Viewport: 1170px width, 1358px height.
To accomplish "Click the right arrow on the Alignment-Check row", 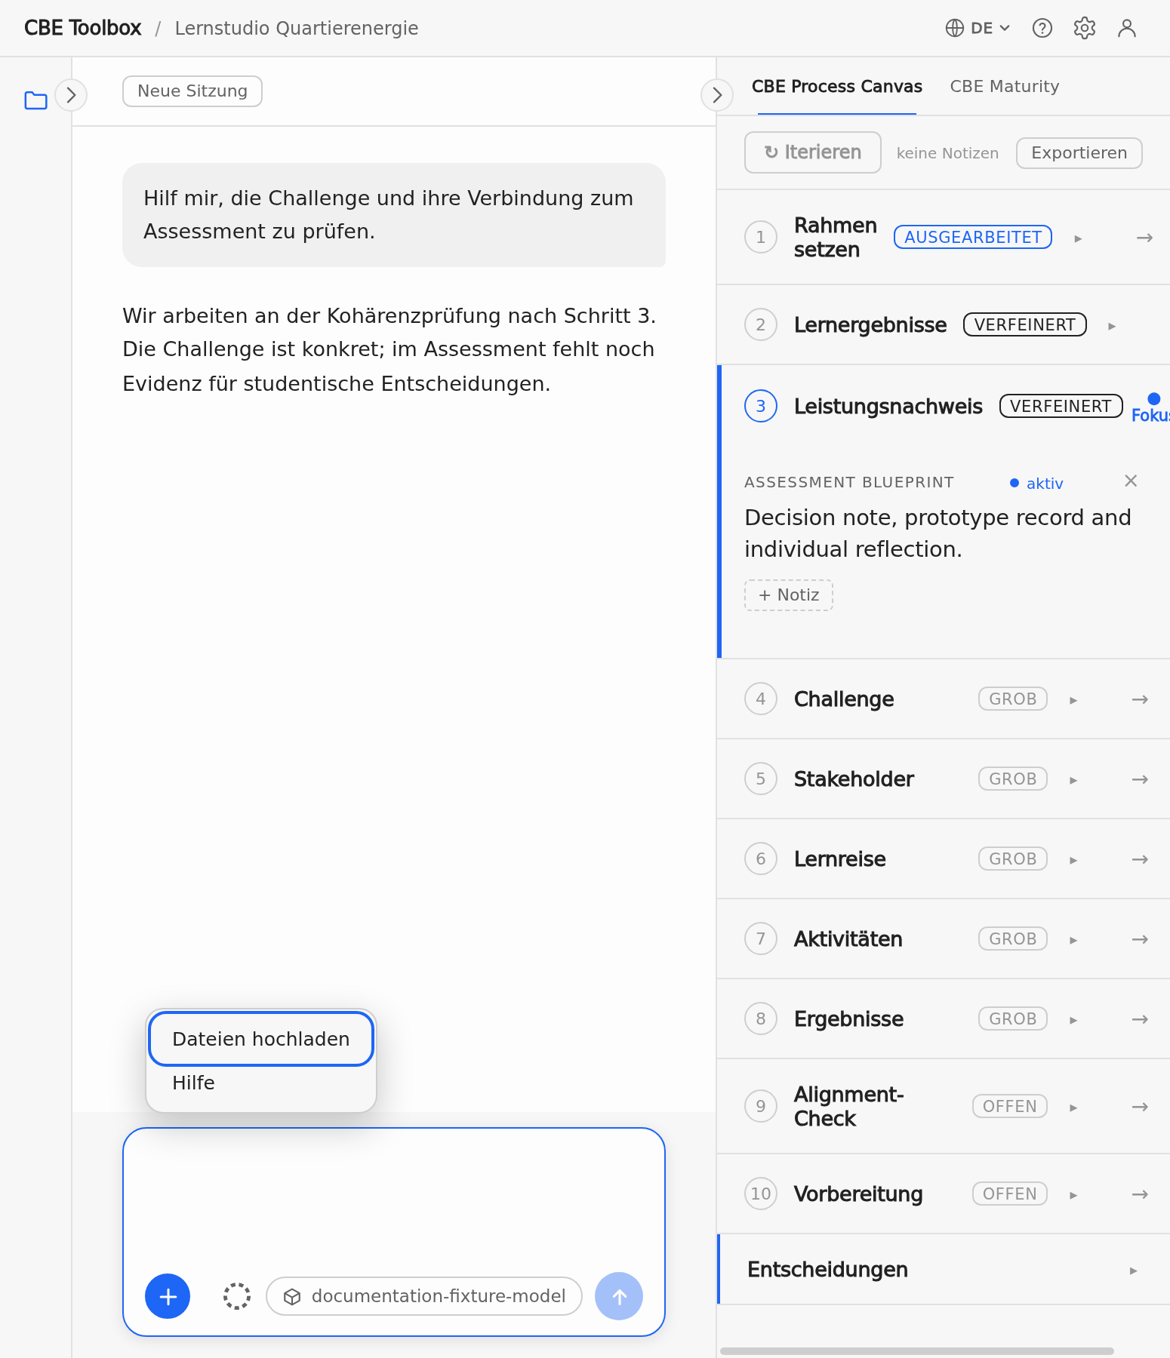I will point(1140,1107).
